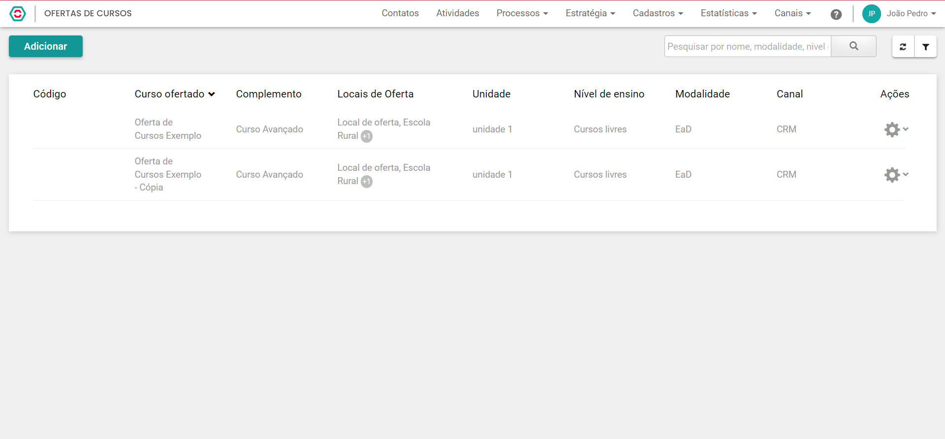This screenshot has height=439, width=945.
Task: Focus the Pesquisar por nome search field
Action: click(x=748, y=46)
